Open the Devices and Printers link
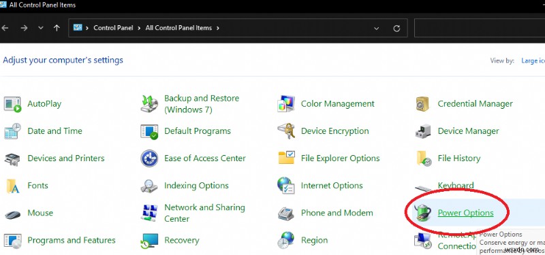This screenshot has width=545, height=255. pyautogui.click(x=66, y=158)
